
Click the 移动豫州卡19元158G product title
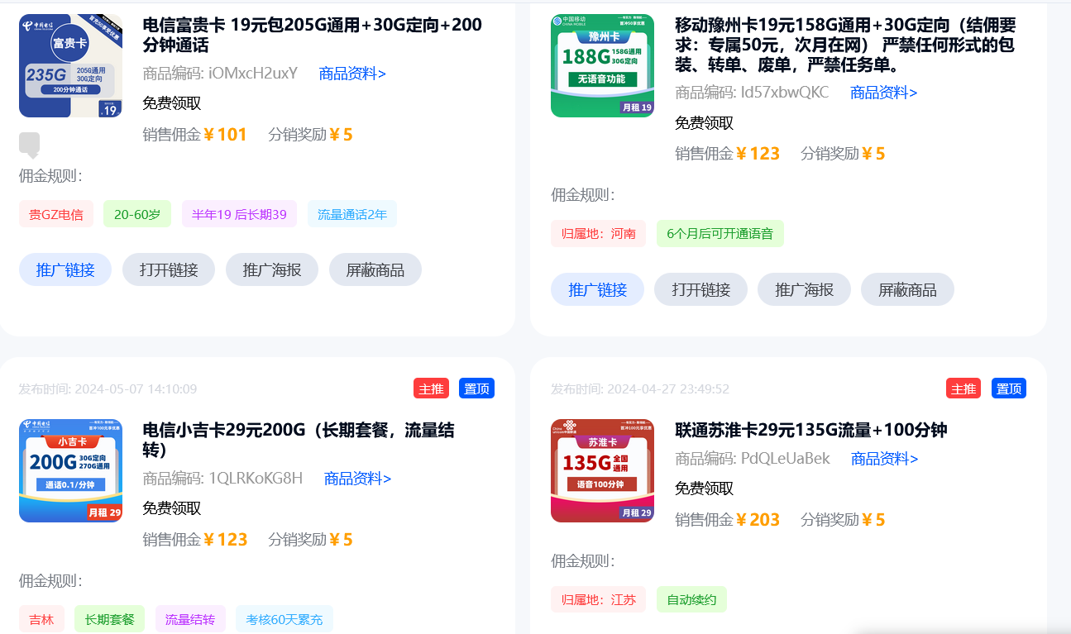point(845,45)
